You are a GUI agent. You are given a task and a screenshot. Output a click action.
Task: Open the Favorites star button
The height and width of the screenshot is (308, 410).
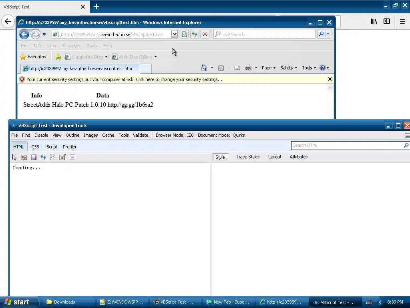click(33, 57)
